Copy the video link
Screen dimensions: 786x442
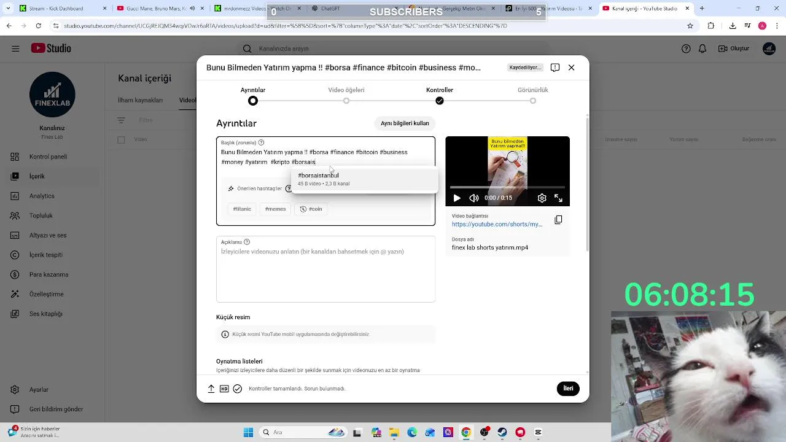558,220
